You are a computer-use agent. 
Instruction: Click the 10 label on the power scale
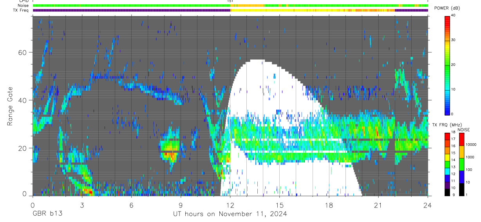coord(454,89)
